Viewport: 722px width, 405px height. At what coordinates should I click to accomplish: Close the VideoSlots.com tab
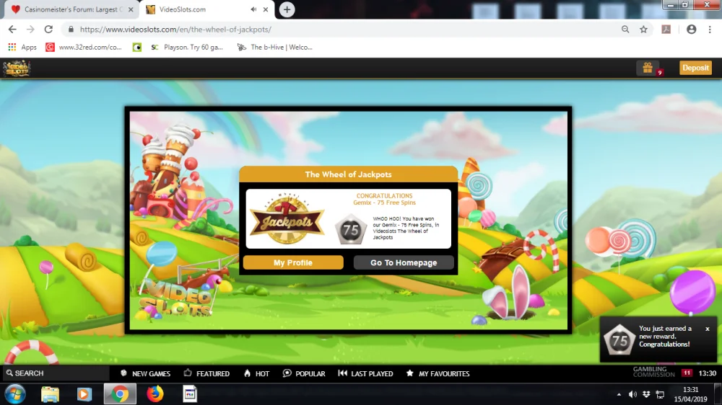(x=266, y=9)
